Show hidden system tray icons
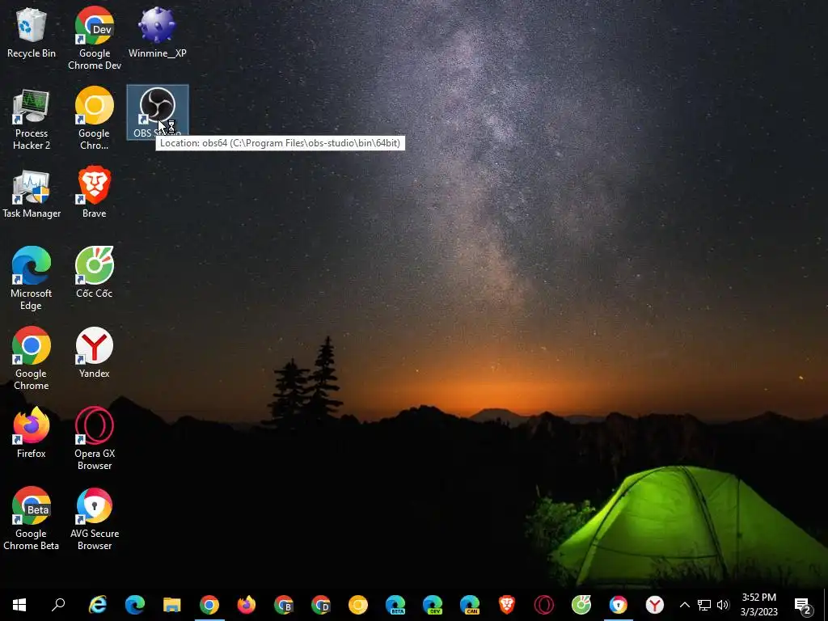 coord(684,605)
